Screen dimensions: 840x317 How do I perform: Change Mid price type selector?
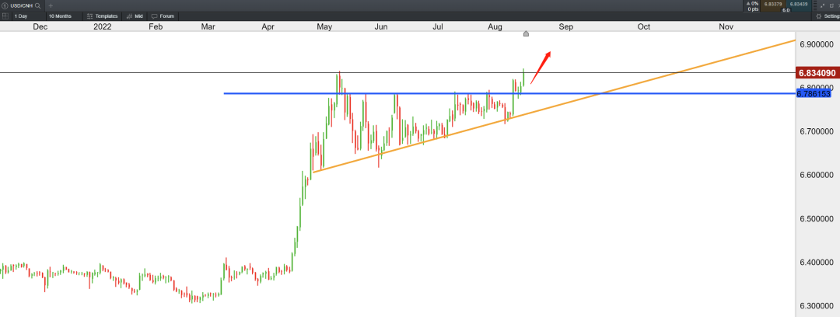click(x=135, y=16)
